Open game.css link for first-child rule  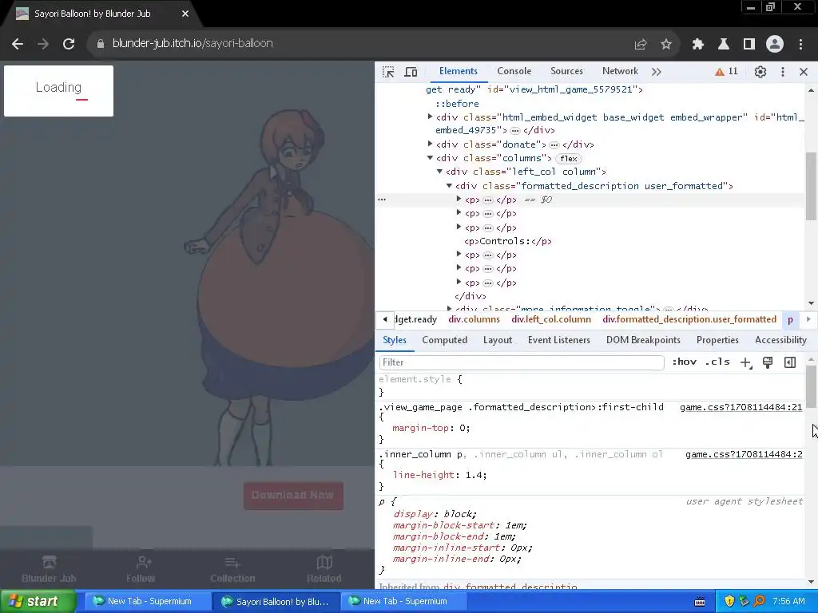[741, 407]
